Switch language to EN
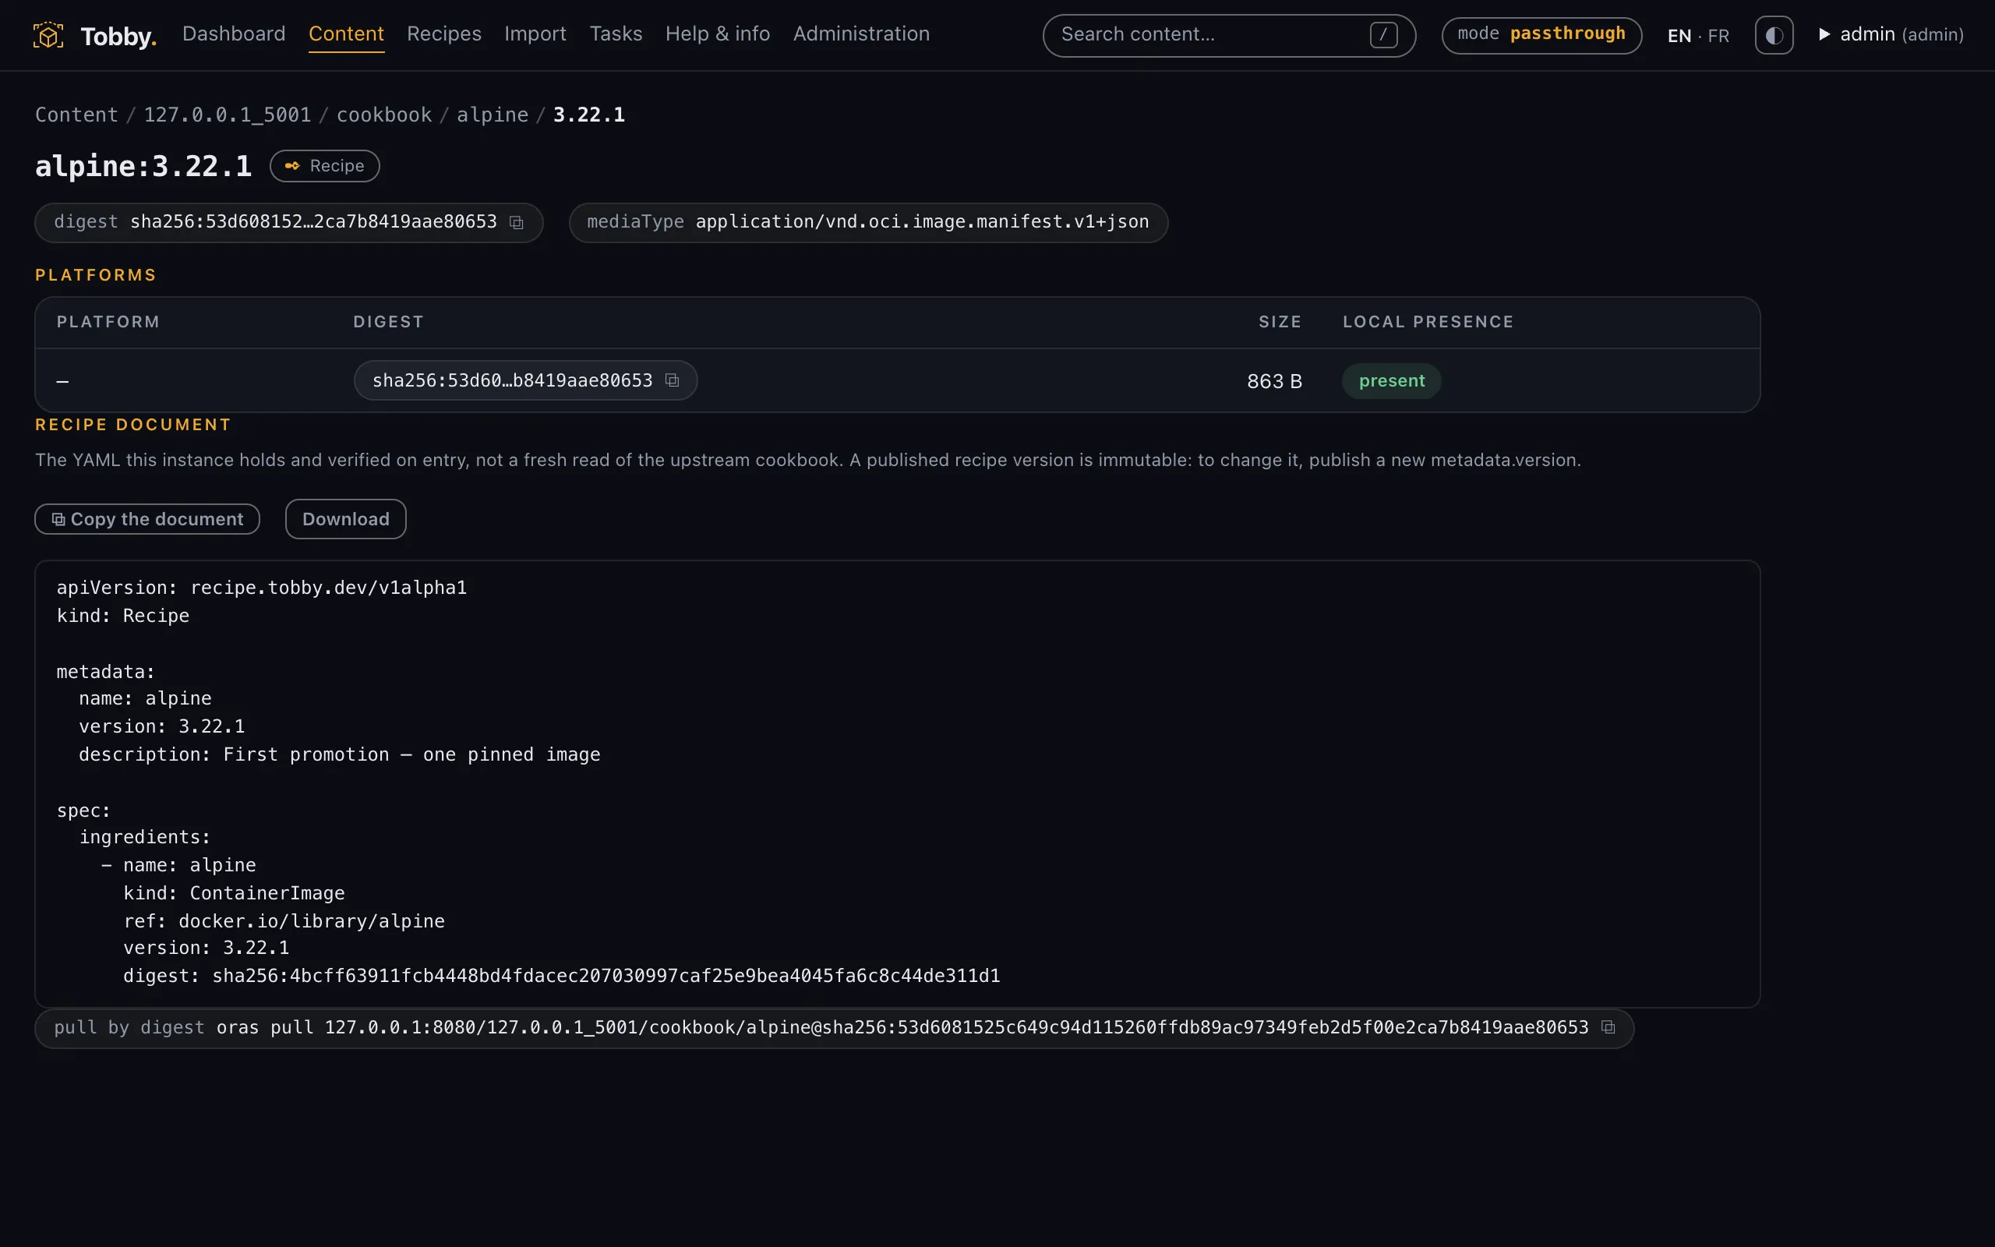Image resolution: width=1995 pixels, height=1247 pixels. 1679,36
